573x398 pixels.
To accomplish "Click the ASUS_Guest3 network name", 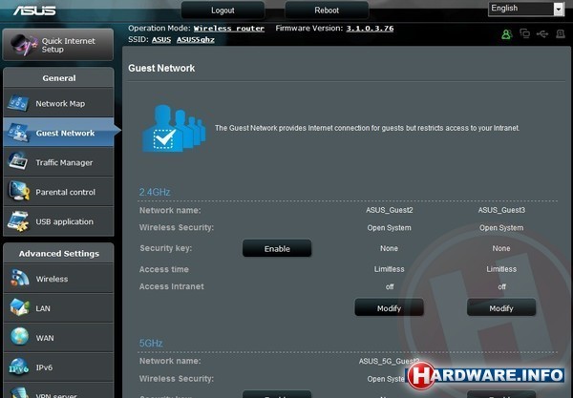I will 501,210.
